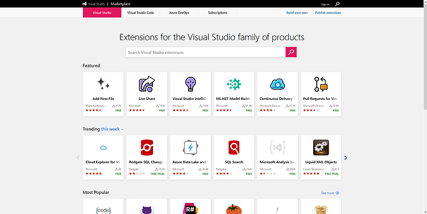The width and height of the screenshot is (427, 214).
Task: Focus the Search Visual Studio extensions field
Action: point(206,52)
